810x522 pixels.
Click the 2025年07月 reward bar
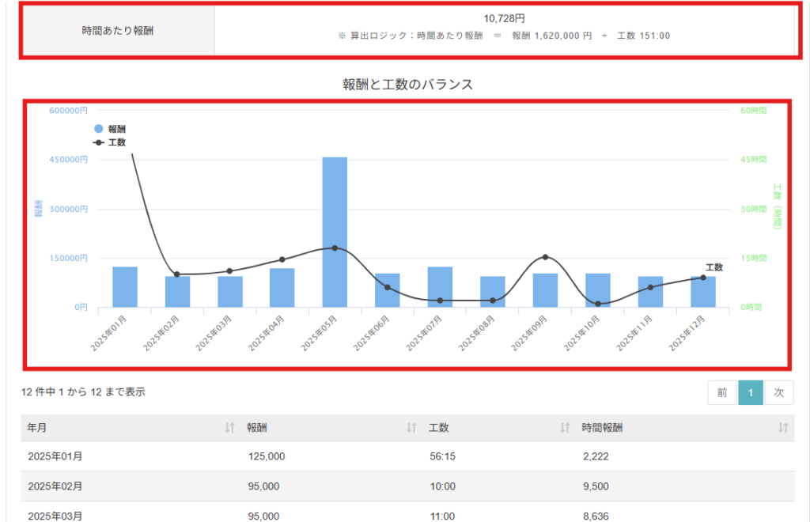point(440,287)
